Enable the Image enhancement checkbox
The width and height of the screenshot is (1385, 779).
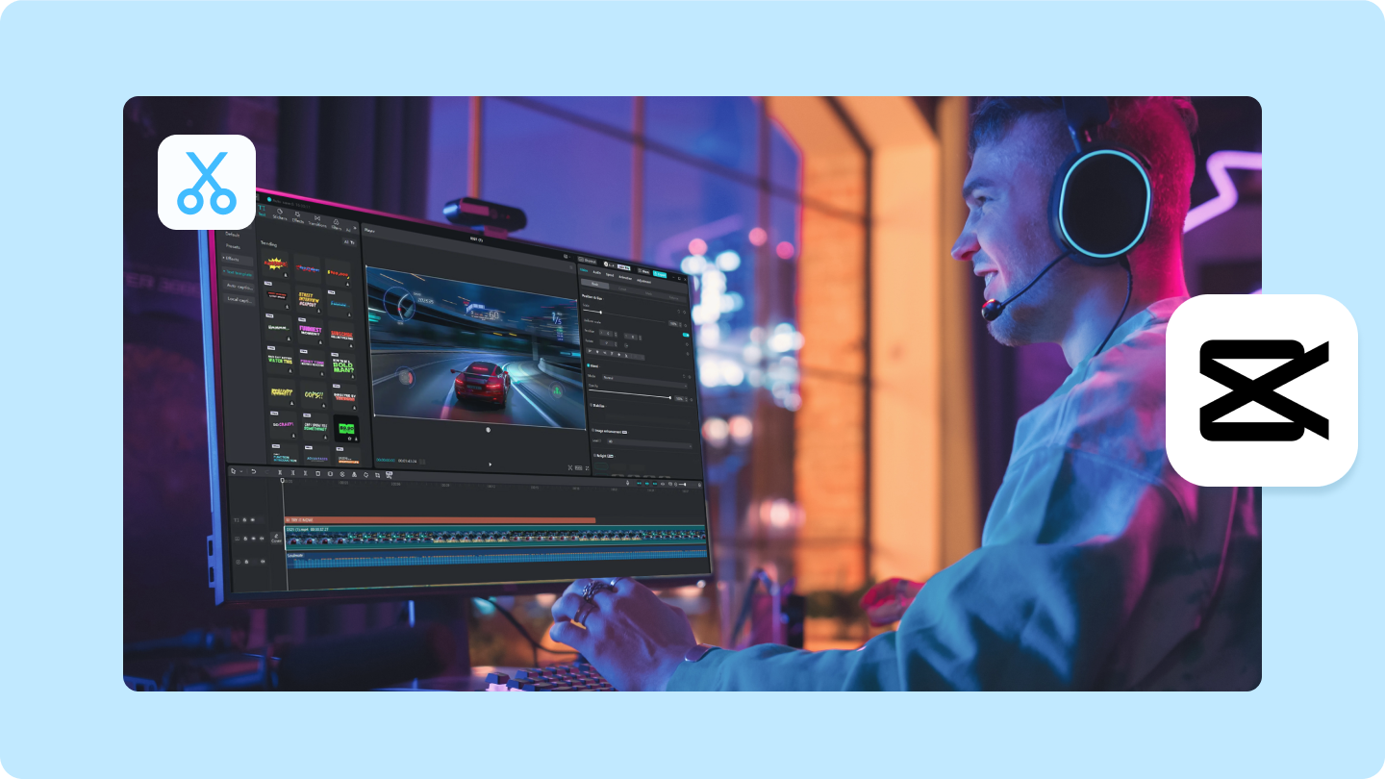[x=592, y=431]
